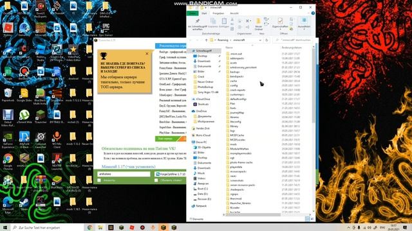
Task: Show hidden system tray icons chevron
Action: (x=348, y=228)
